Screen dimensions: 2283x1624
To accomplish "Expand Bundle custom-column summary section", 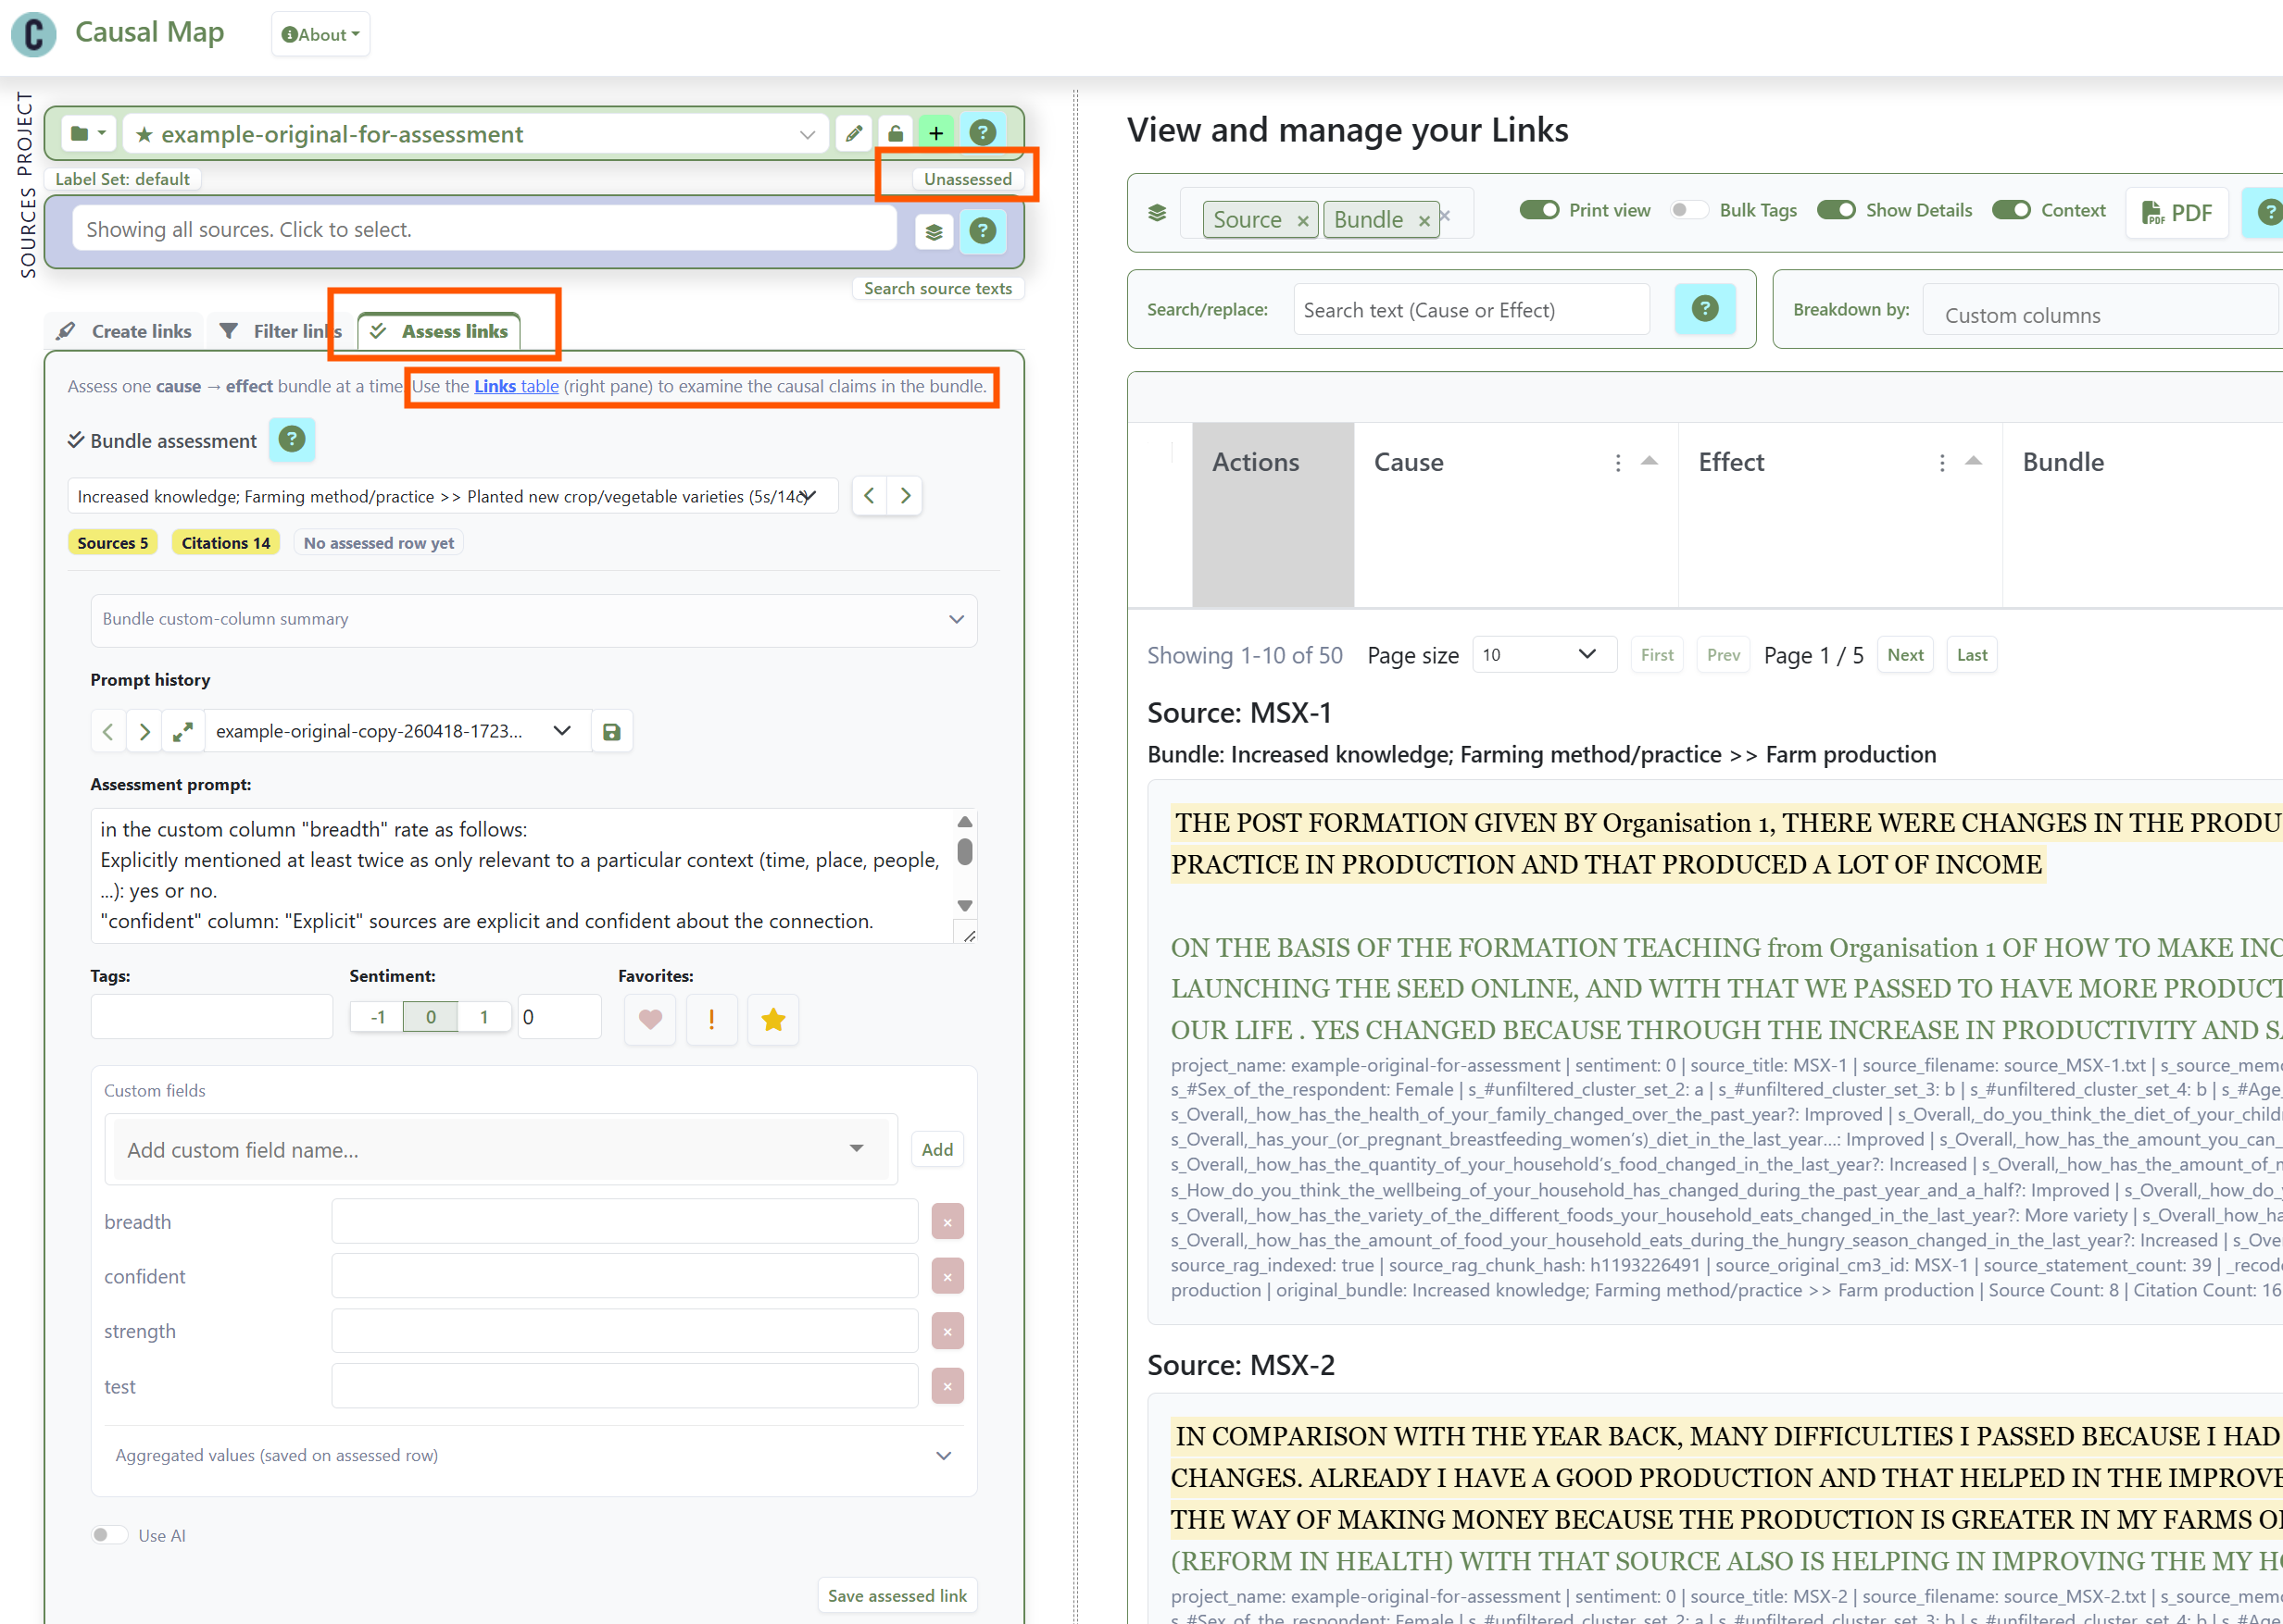I will pos(533,619).
